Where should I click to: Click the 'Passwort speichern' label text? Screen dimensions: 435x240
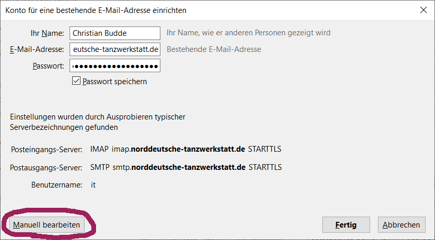point(115,82)
